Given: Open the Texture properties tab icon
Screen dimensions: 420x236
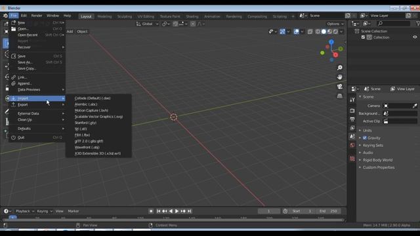Looking at the screenshot, I should click(352, 159).
